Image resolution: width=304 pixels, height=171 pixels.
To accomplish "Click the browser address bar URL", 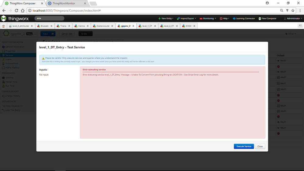I will tap(67, 10).
